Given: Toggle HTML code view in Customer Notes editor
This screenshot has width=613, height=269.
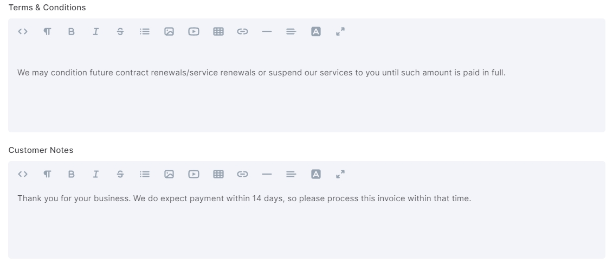Looking at the screenshot, I should (23, 175).
